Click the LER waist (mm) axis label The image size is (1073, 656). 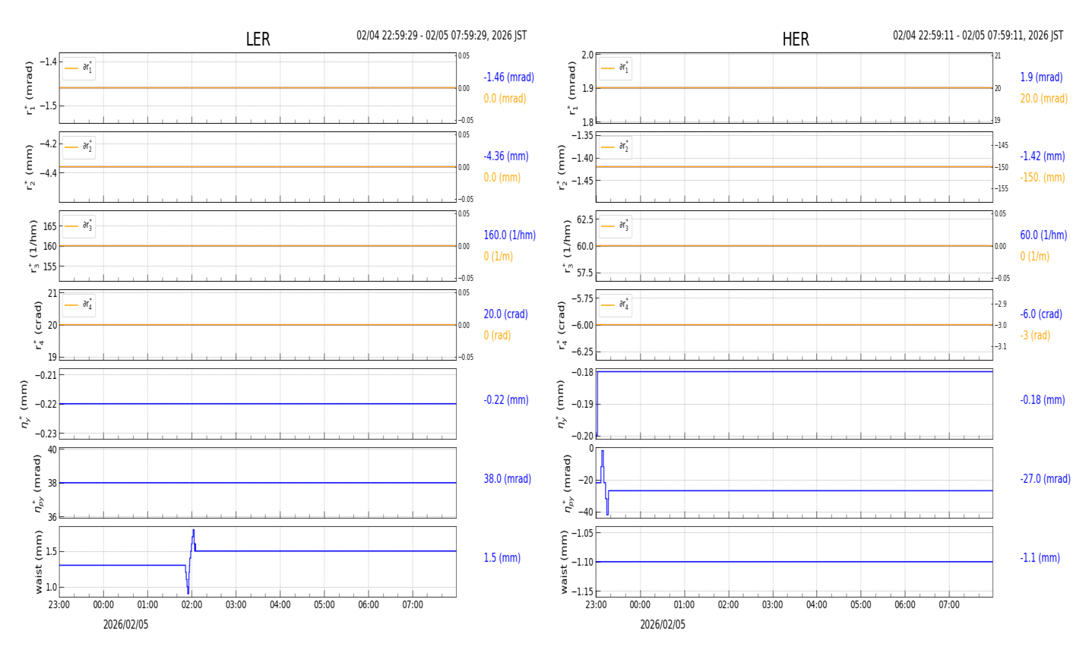click(38, 562)
